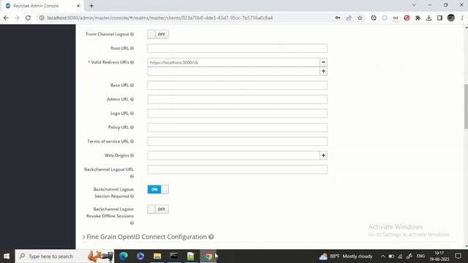Open the saved passwords key icon
Screen dimensions: 468x263
338,18
